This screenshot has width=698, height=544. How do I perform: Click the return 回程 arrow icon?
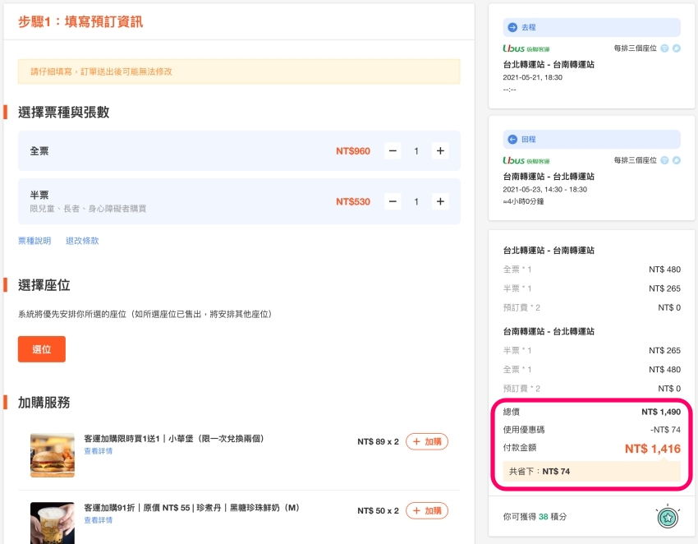[x=512, y=140]
